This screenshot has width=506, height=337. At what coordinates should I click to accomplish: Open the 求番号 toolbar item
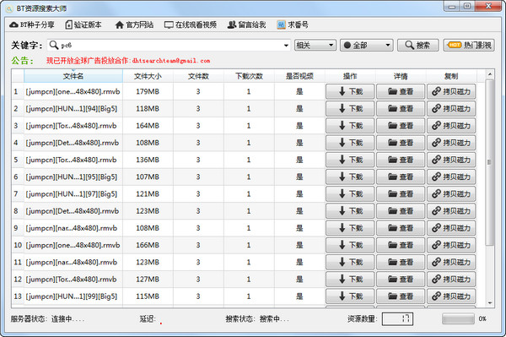click(293, 24)
